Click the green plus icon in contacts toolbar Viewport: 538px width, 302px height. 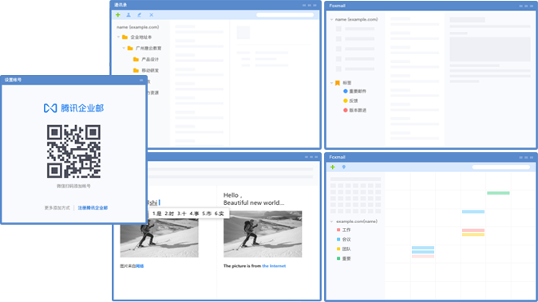click(x=117, y=14)
